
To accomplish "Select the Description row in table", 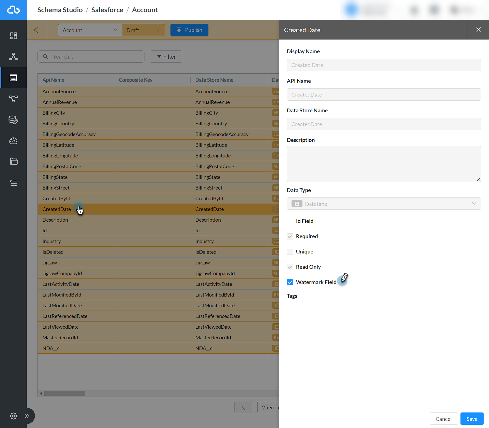I will tap(158, 220).
